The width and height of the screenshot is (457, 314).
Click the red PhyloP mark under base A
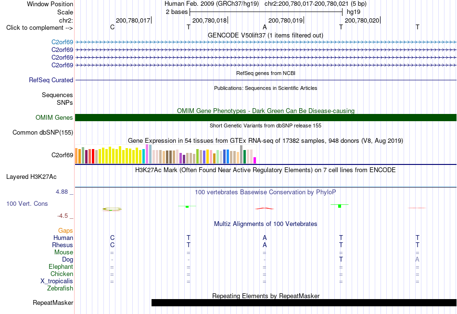pyautogui.click(x=265, y=208)
